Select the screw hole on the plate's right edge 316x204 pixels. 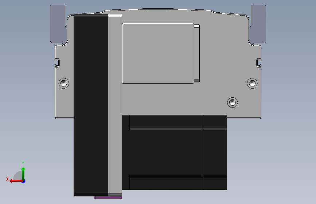pos(252,83)
